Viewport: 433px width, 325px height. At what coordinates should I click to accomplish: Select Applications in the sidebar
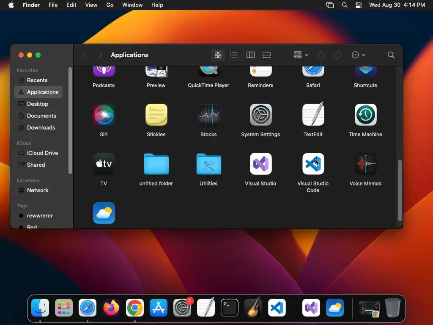[38, 92]
